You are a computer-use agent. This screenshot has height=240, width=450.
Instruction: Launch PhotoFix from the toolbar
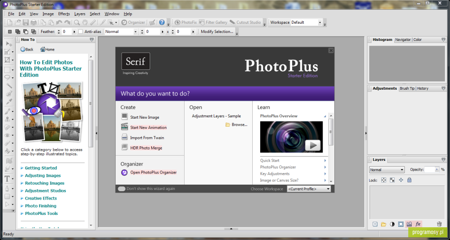(186, 22)
